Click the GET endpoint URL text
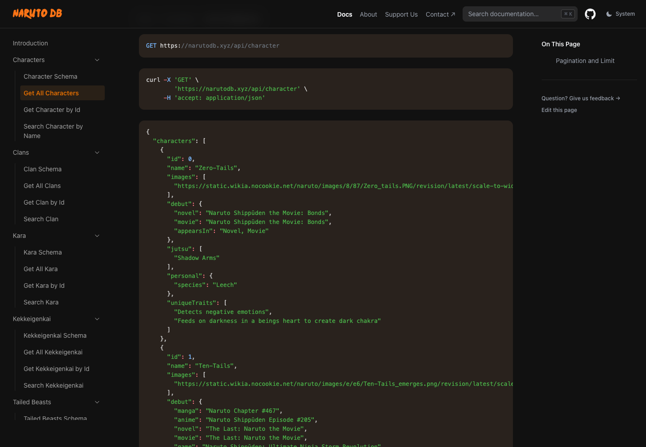The height and width of the screenshot is (447, 646). (x=219, y=45)
